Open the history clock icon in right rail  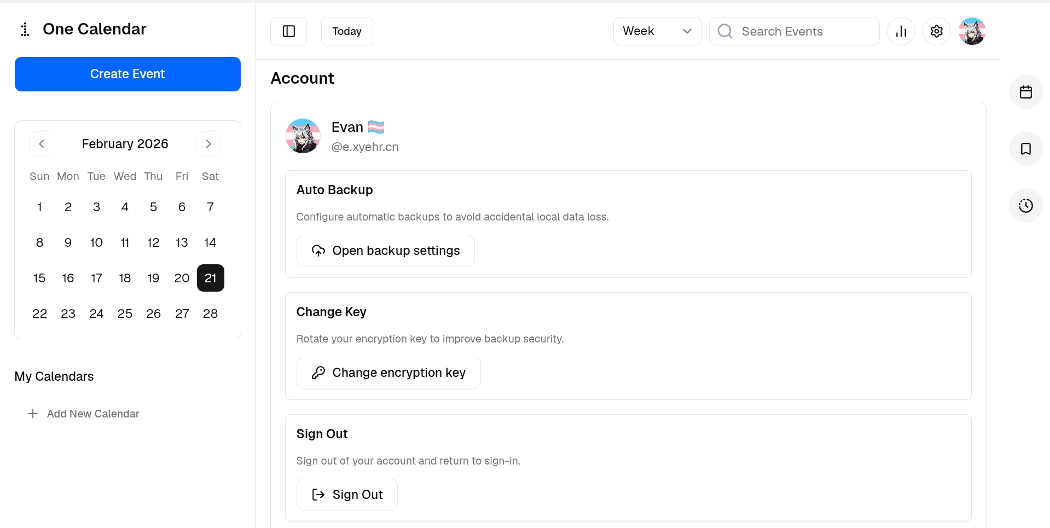[1025, 206]
